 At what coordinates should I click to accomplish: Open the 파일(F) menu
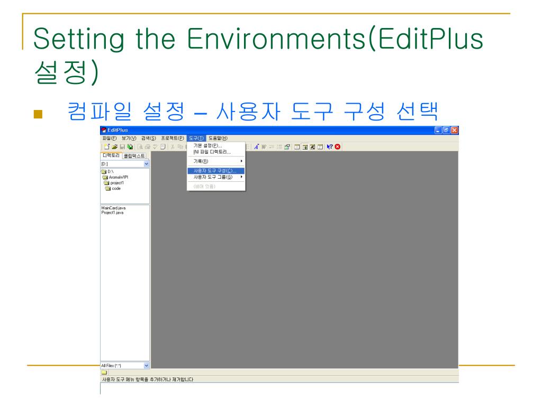point(110,138)
